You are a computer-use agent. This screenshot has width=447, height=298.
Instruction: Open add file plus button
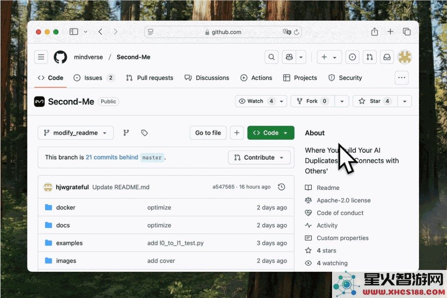(237, 133)
